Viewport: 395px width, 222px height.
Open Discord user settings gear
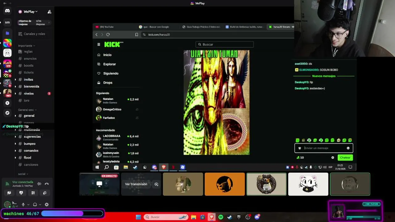click(x=47, y=204)
